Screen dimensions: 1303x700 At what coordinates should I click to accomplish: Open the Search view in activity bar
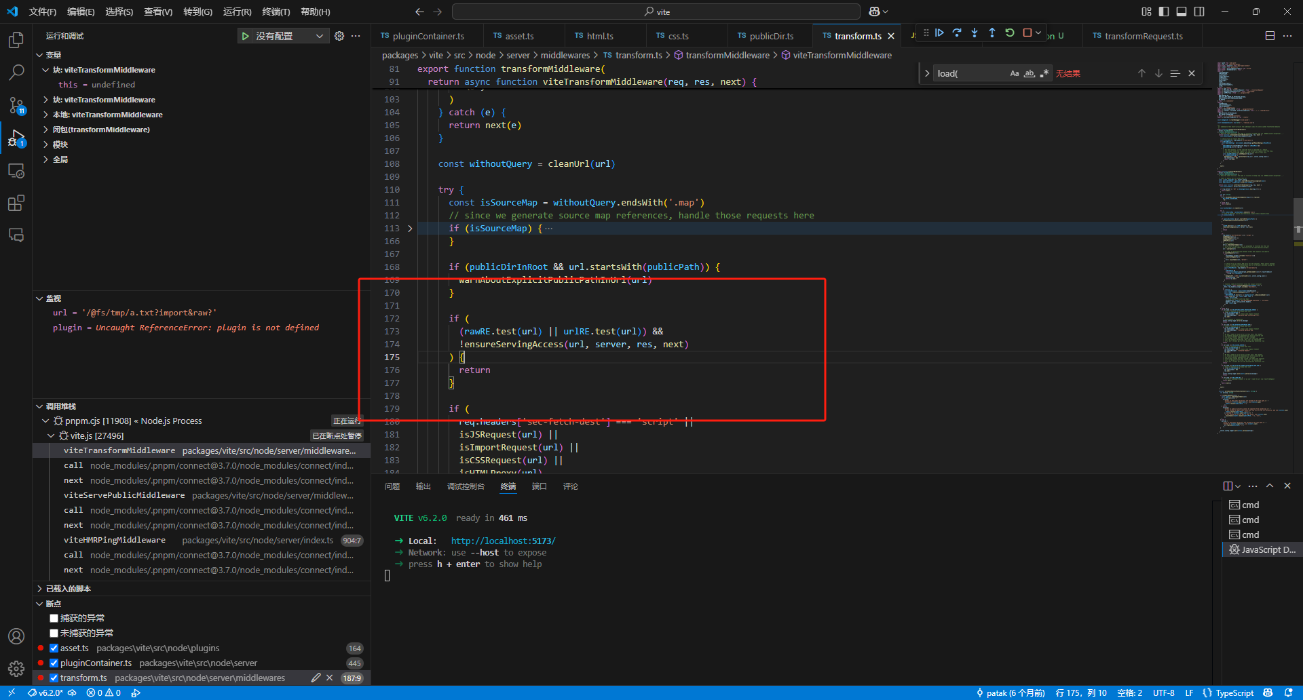(x=16, y=72)
